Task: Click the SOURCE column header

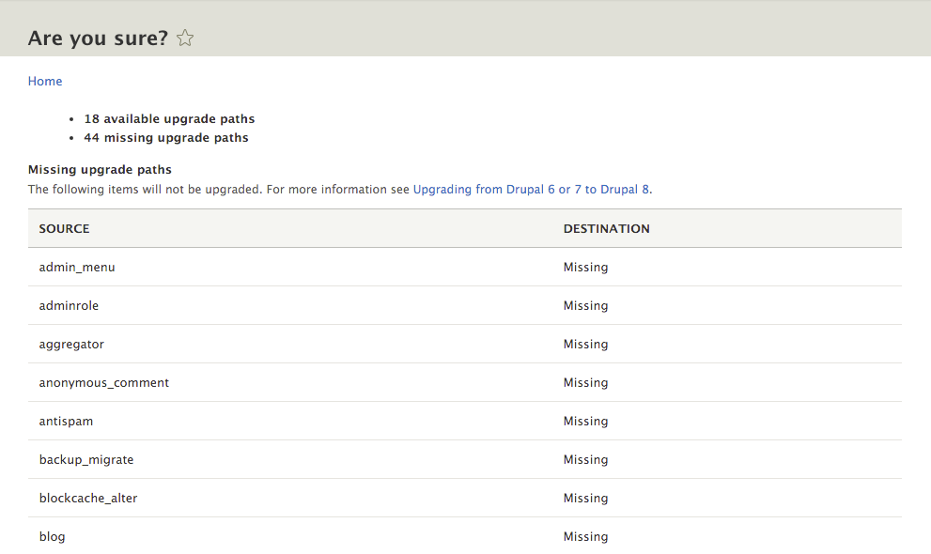Action: (x=64, y=229)
